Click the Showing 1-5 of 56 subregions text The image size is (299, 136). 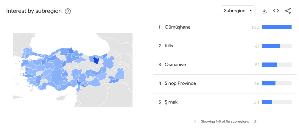[225, 121]
